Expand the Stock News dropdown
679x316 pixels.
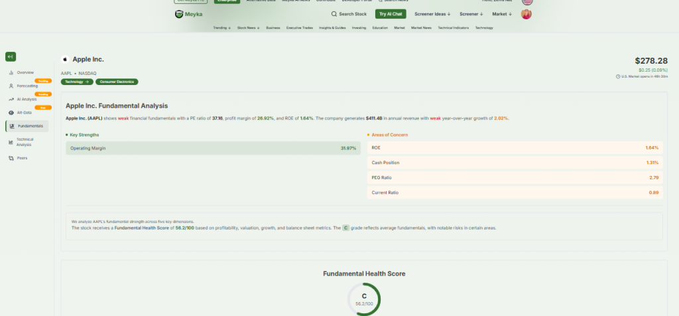tap(249, 28)
